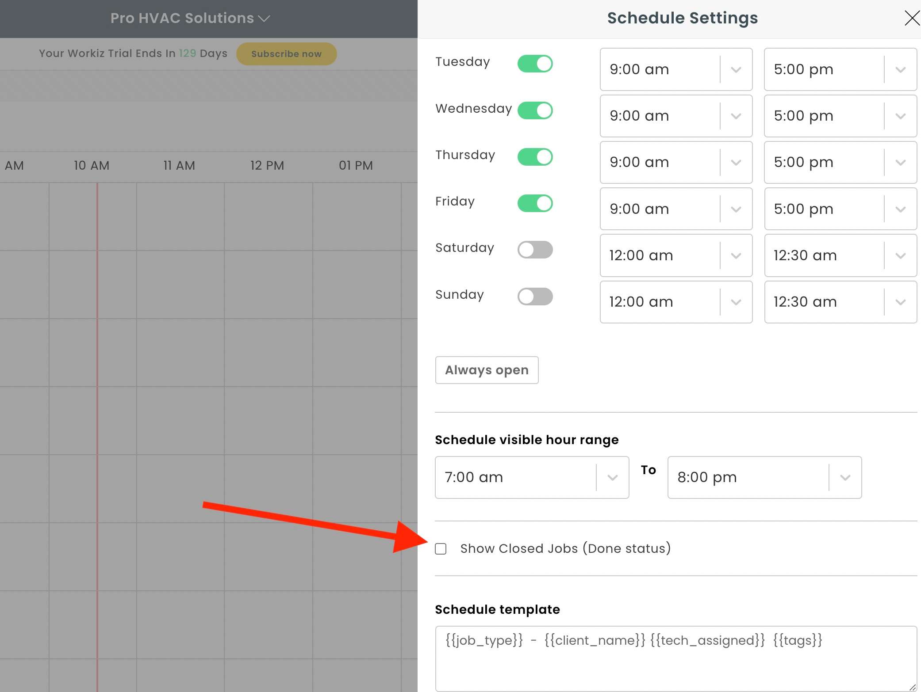Open Tuesday end time dropdown
921x692 pixels.
(x=840, y=69)
